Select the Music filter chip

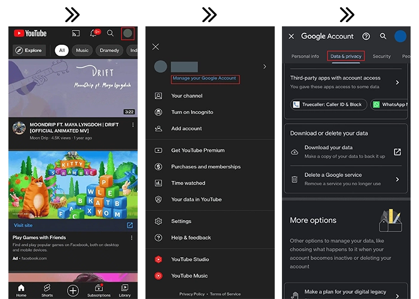click(82, 50)
